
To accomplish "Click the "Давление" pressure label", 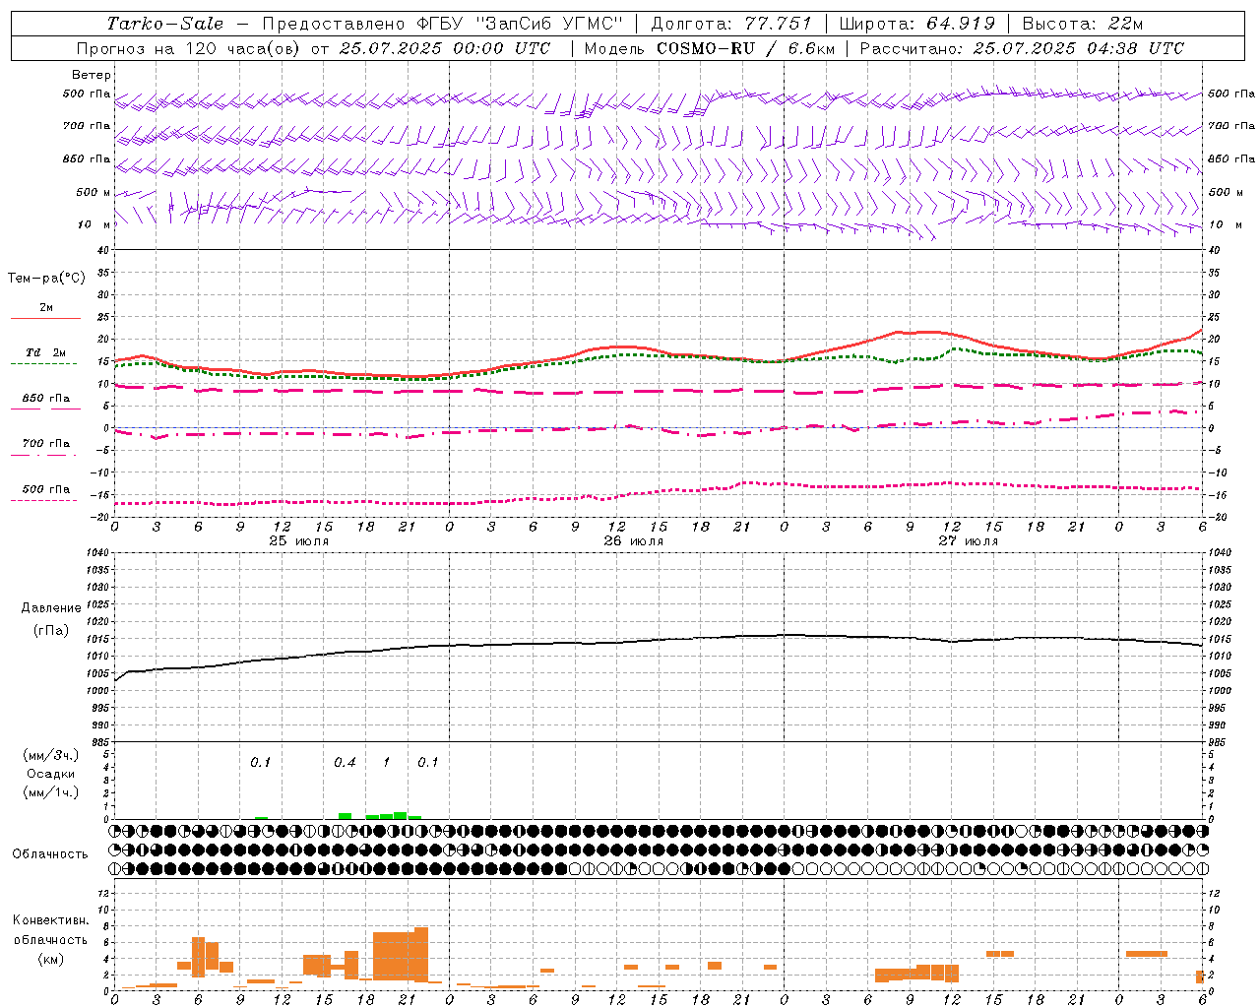I will 51,608.
